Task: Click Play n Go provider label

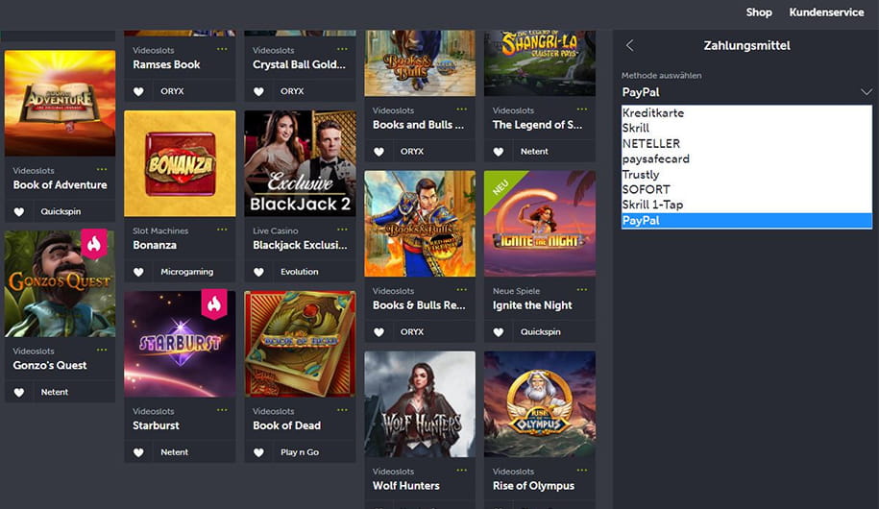Action: [300, 452]
